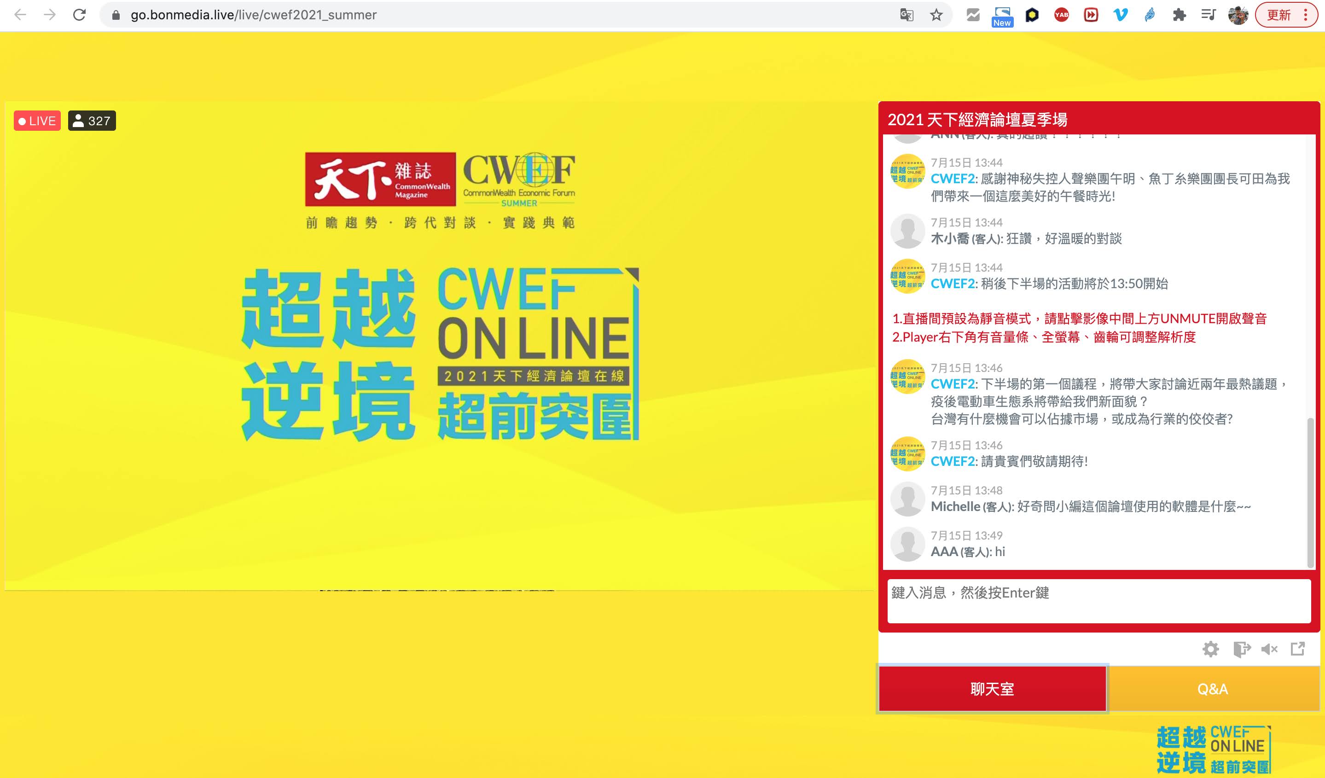The width and height of the screenshot is (1325, 778).
Task: Click timestamp 7月15日 13:49
Action: point(966,536)
